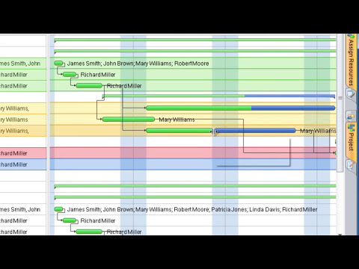Click the notes page icon below Assign Resources
The height and width of the screenshot is (269, 359).
click(x=351, y=94)
